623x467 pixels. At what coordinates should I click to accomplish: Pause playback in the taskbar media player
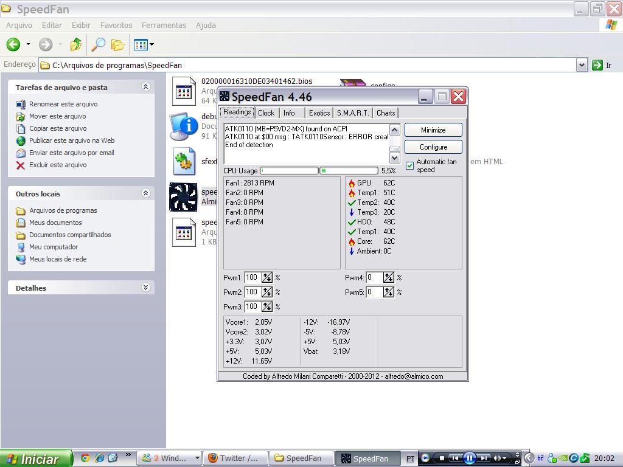pyautogui.click(x=469, y=458)
